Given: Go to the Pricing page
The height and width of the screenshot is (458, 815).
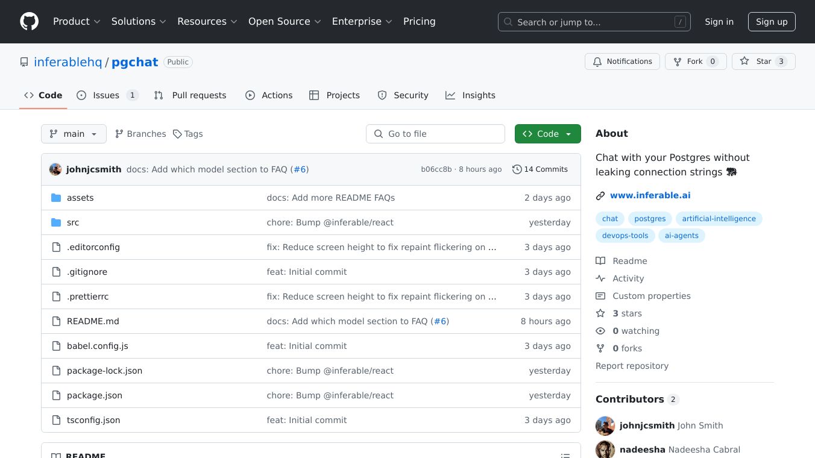Looking at the screenshot, I should (x=419, y=22).
